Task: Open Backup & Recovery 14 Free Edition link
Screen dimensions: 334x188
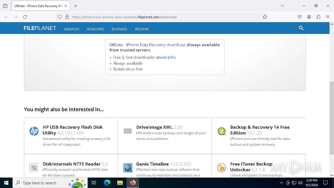Action: 260,130
